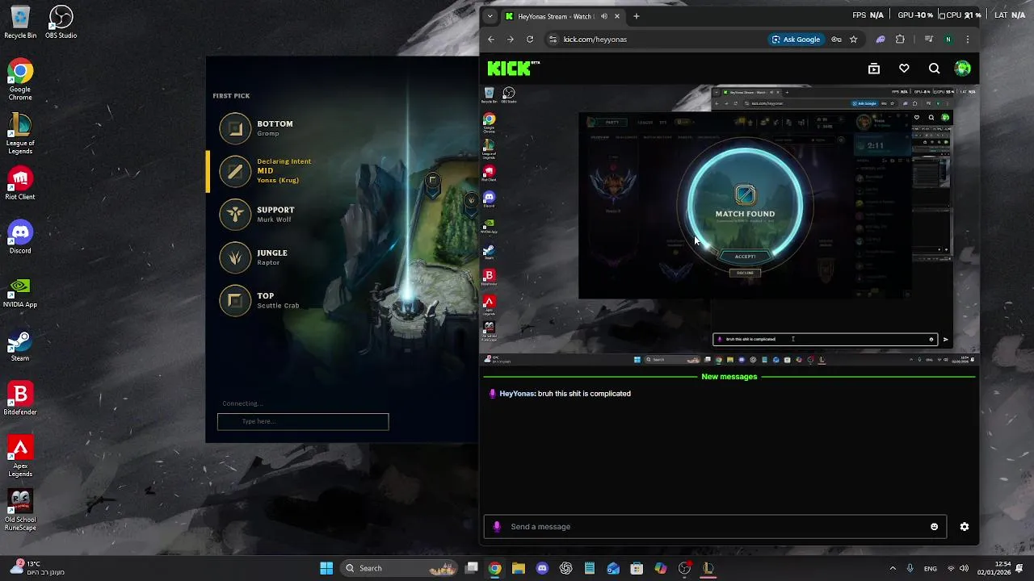Open Microsoft Store from taskbar
Screen dimensions: 1034x581
pos(637,568)
